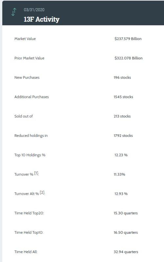Click the 213 stocks value
The height and width of the screenshot is (262, 164).
coord(122,116)
